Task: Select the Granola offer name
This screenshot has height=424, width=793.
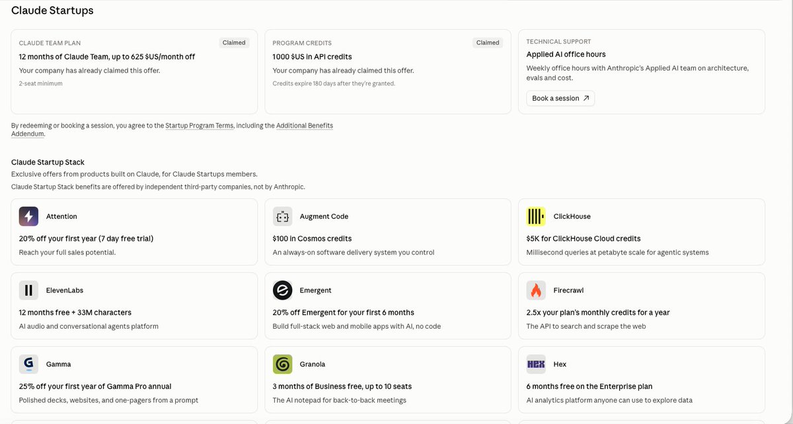Action: click(x=313, y=364)
